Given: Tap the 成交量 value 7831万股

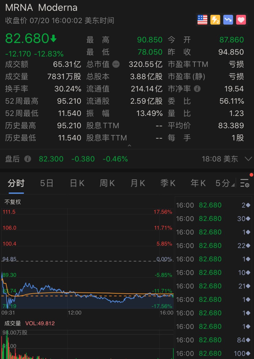Looking at the screenshot, I should pyautogui.click(x=65, y=76).
